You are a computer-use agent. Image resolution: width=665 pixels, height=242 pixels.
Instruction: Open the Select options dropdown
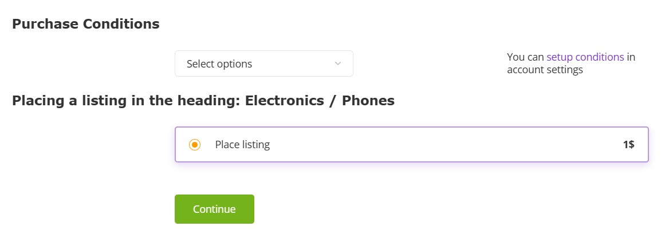tap(263, 64)
